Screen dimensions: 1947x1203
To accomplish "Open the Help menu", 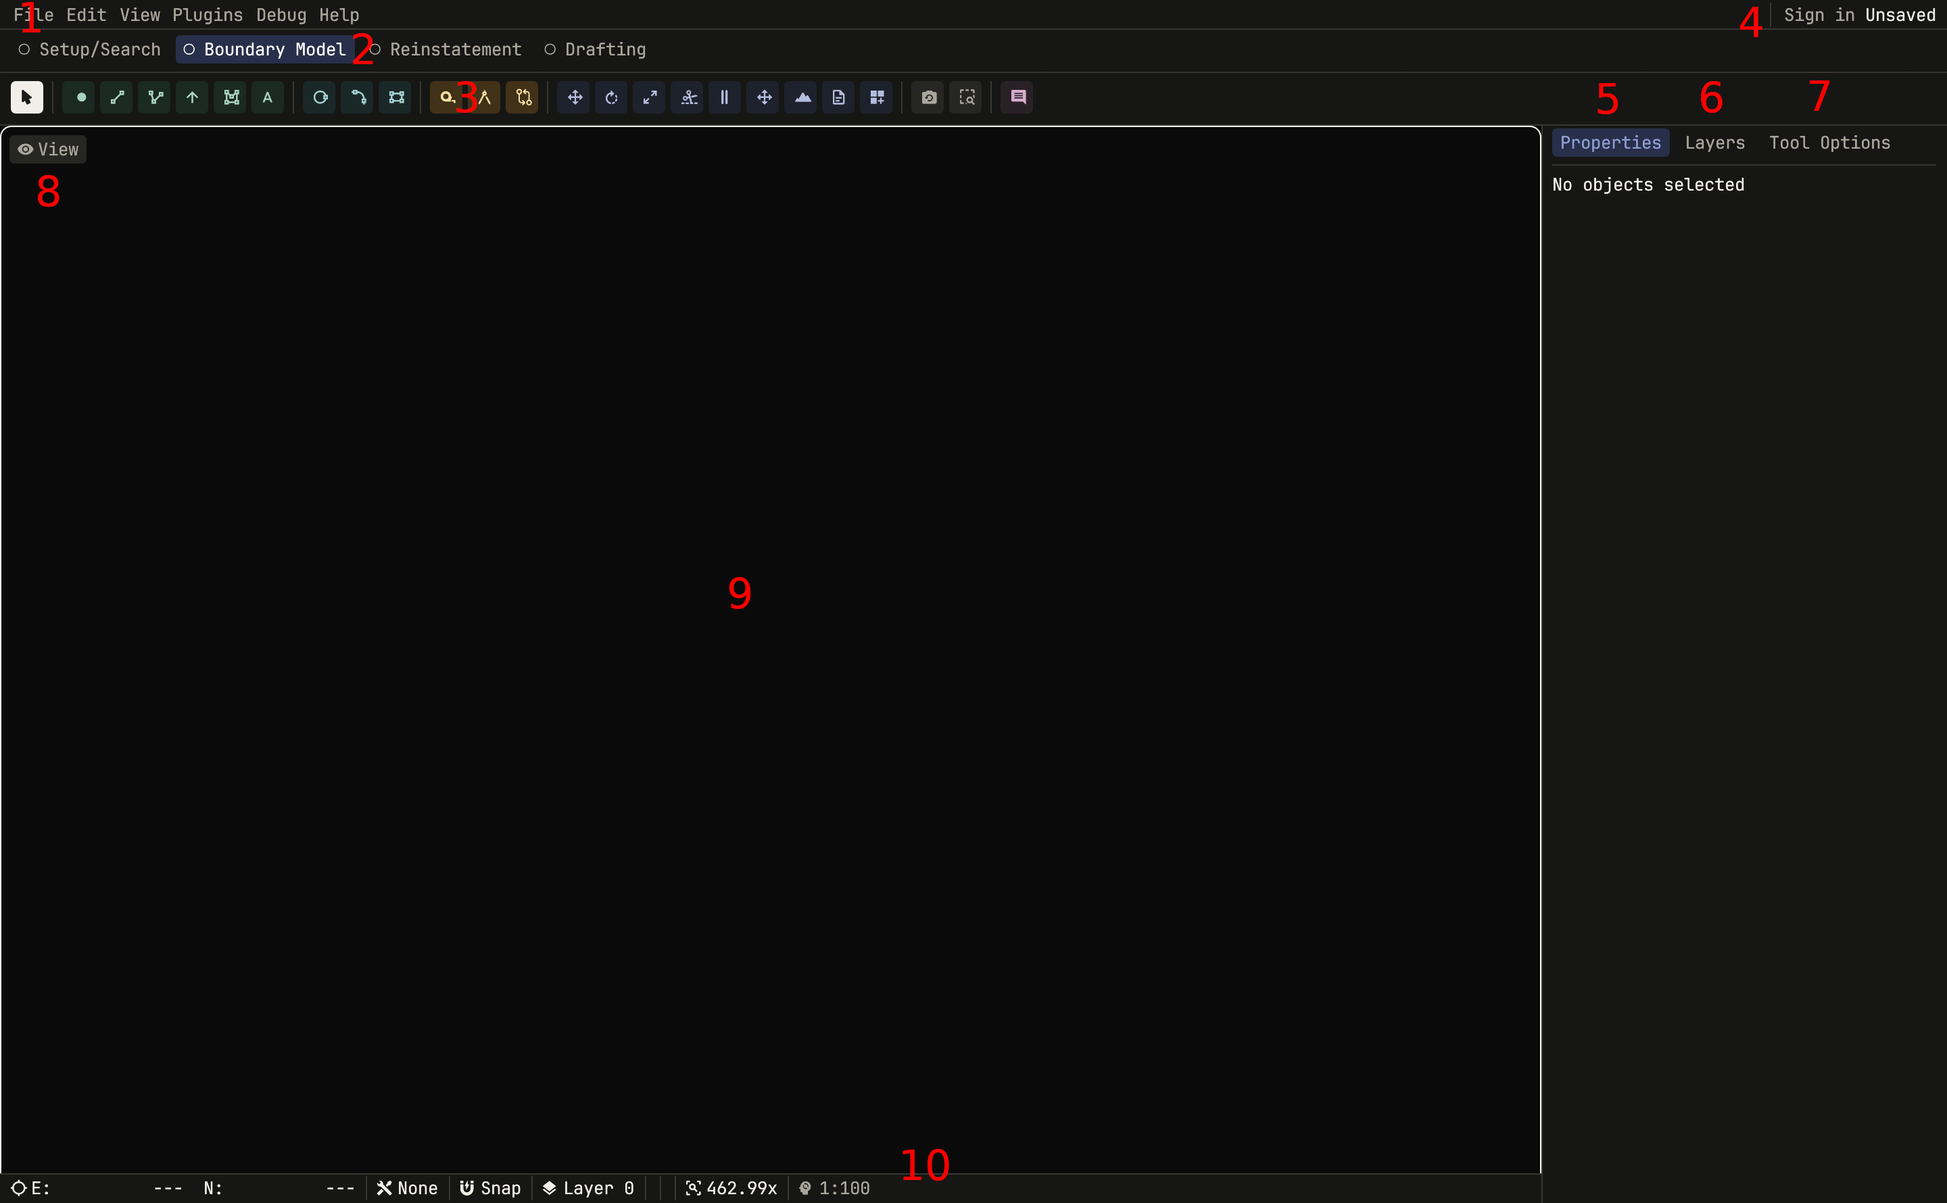I will (339, 15).
